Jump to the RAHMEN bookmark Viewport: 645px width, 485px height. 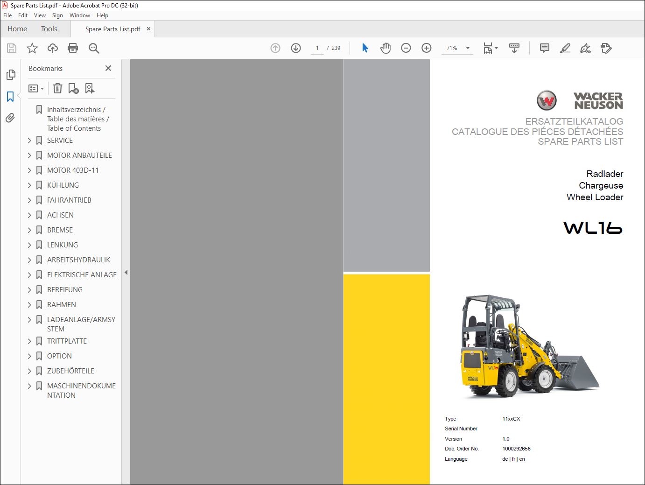point(62,305)
